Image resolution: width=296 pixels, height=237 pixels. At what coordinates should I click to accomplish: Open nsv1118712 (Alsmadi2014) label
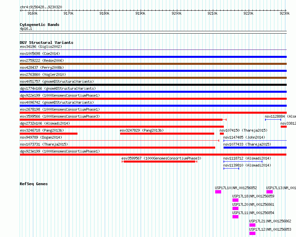click(247, 158)
